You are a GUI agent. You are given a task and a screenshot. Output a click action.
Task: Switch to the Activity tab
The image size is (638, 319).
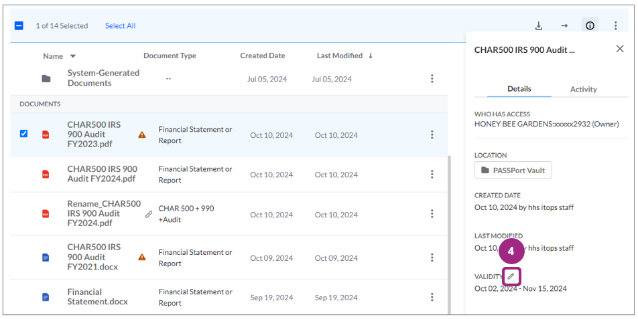583,89
